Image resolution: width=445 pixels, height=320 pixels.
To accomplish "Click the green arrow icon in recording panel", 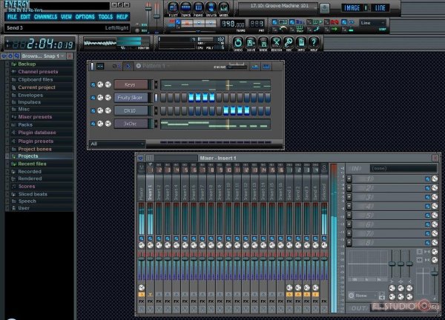I will click(334, 29).
